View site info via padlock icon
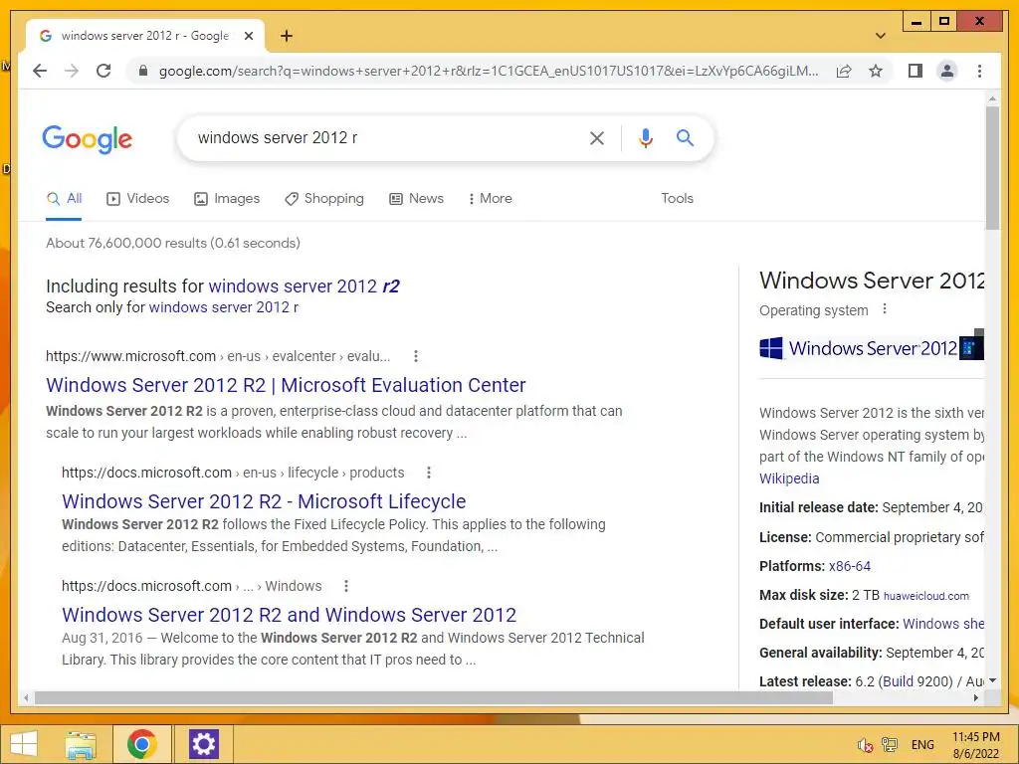Viewport: 1019px width, 764px height. [143, 71]
